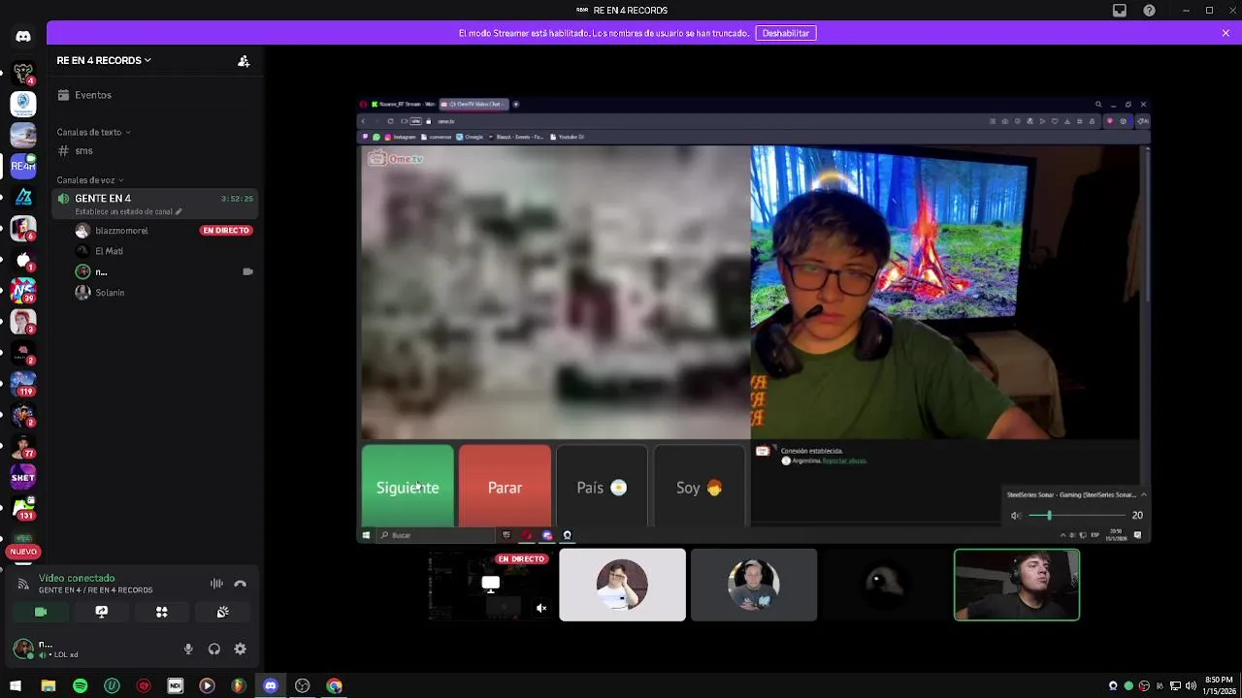Open the Discord inbox icon
The image size is (1242, 698).
[1119, 11]
